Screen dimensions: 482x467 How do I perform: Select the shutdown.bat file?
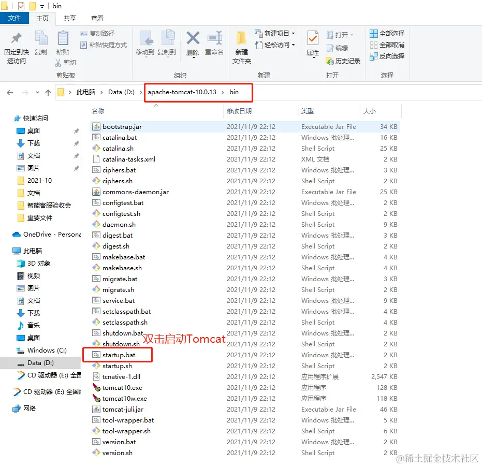pos(245,333)
